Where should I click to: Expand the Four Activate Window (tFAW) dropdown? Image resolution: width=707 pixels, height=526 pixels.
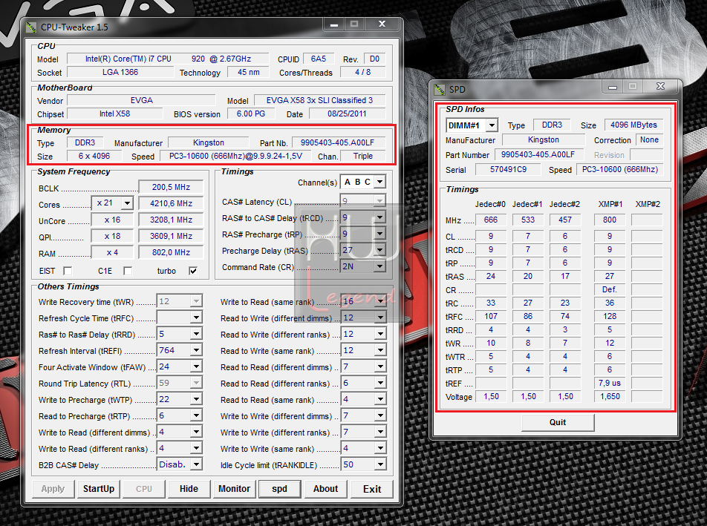[x=196, y=366]
